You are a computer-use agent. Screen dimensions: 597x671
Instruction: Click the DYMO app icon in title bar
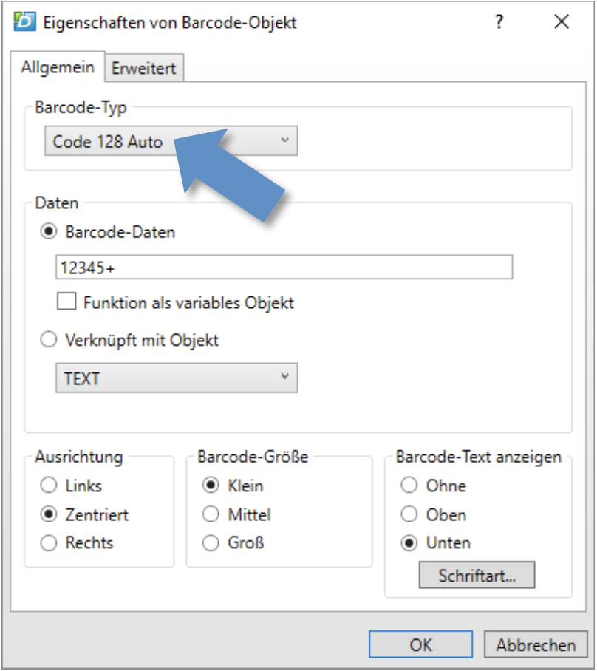pos(26,23)
